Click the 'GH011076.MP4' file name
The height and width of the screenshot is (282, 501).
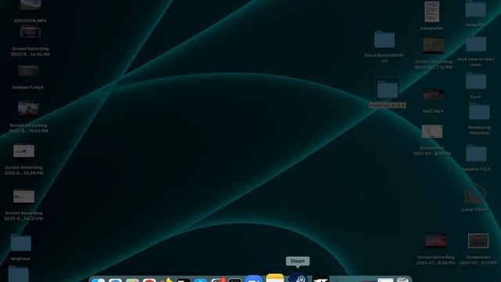[30, 21]
